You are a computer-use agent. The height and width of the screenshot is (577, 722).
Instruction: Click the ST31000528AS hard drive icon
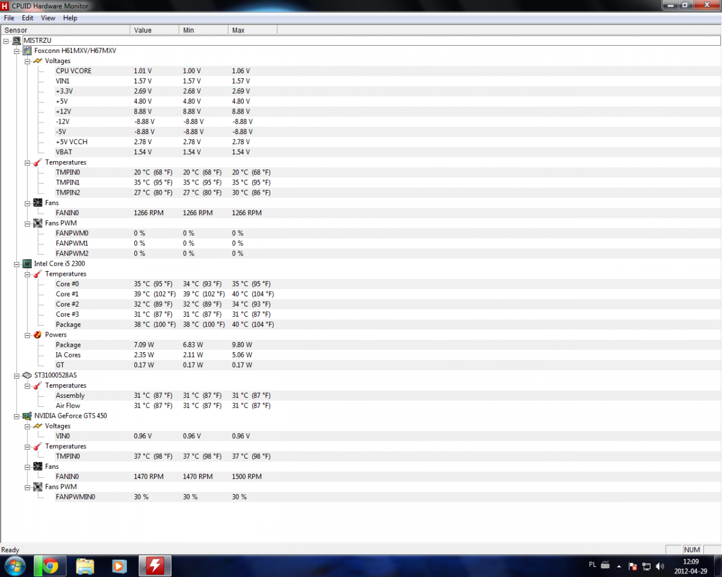[x=27, y=375]
